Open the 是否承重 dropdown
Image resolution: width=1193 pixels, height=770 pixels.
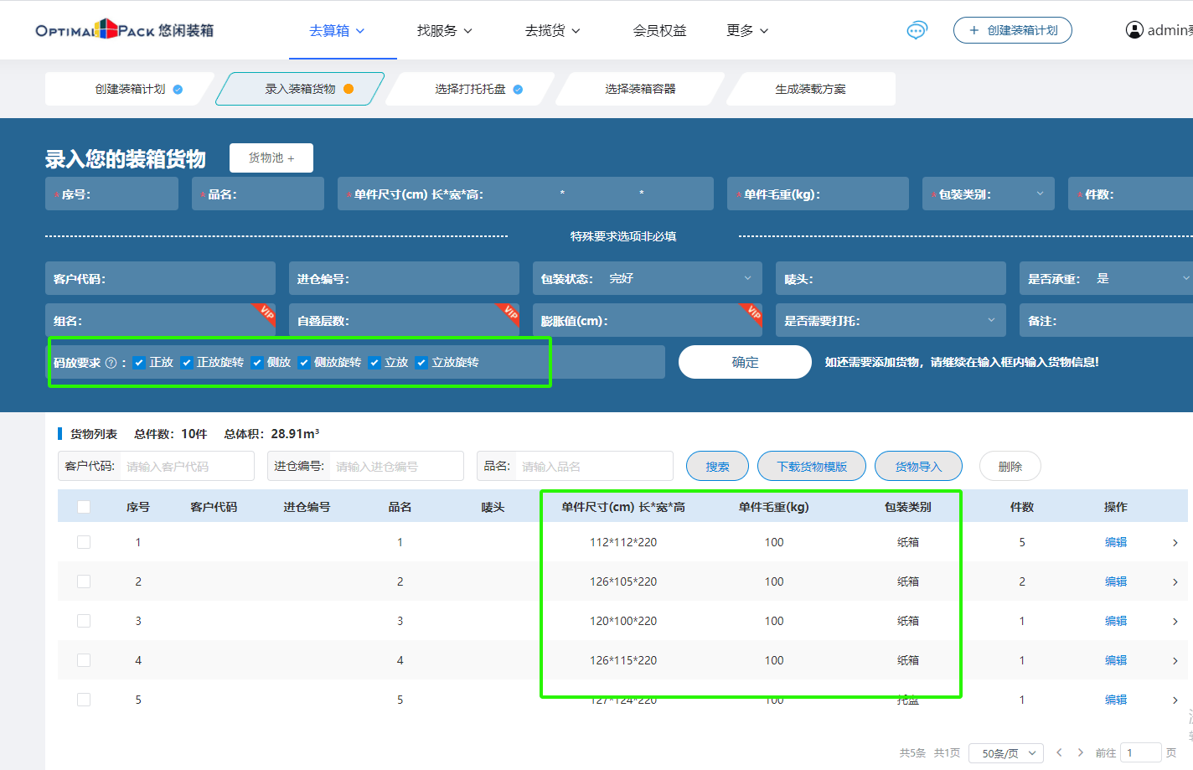pos(1106,278)
